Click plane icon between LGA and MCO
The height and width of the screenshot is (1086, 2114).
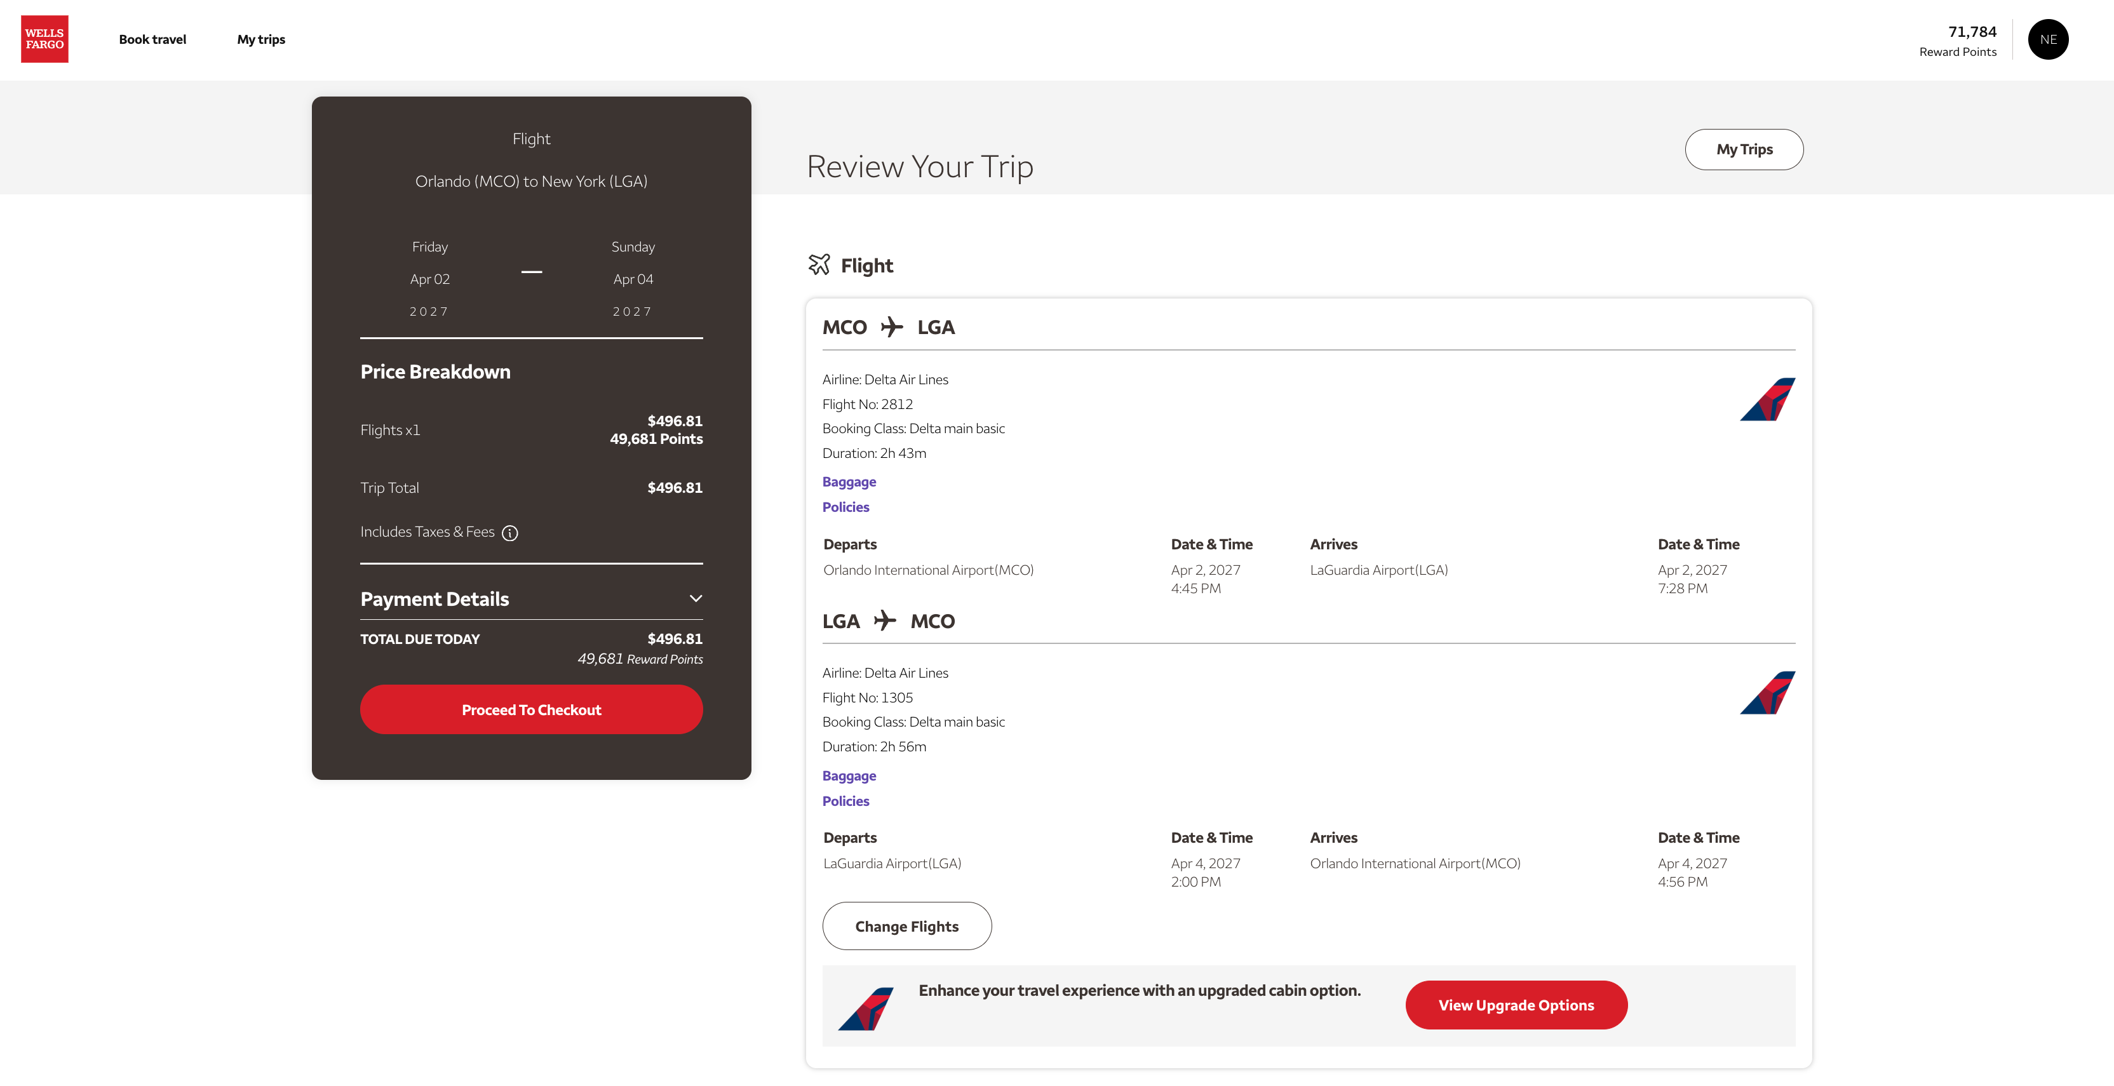[x=885, y=620]
